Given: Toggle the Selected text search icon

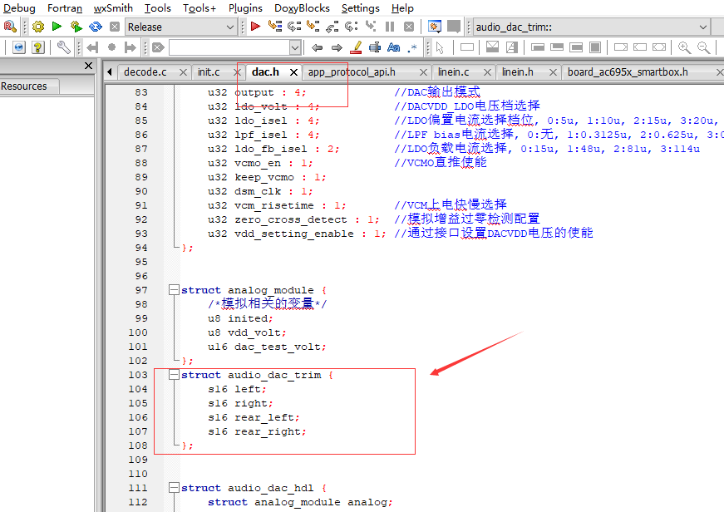Looking at the screenshot, I should pos(374,47).
